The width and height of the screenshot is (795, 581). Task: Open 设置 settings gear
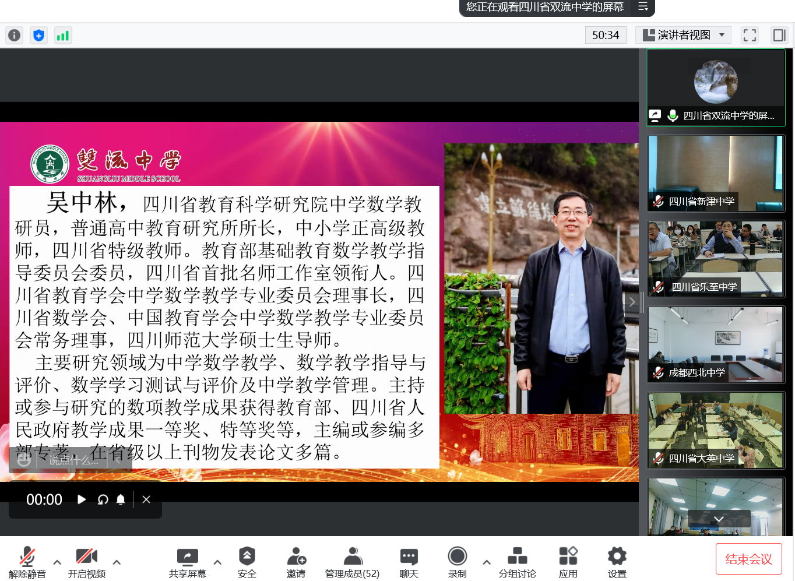(617, 562)
